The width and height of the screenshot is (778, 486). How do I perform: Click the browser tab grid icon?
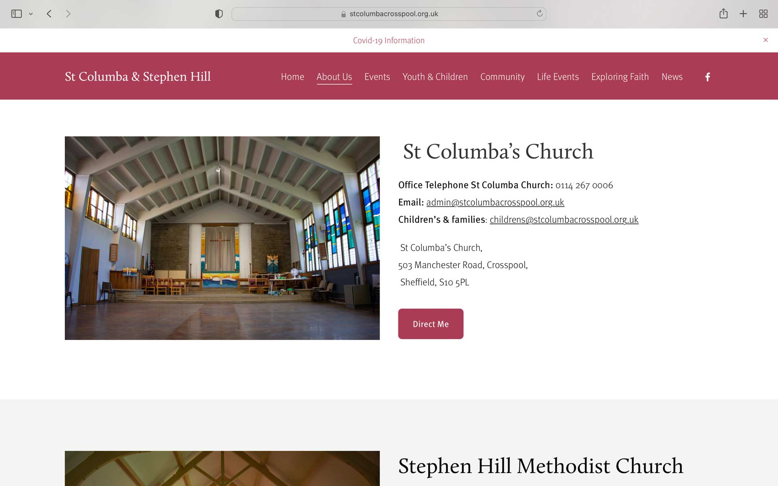click(x=763, y=13)
